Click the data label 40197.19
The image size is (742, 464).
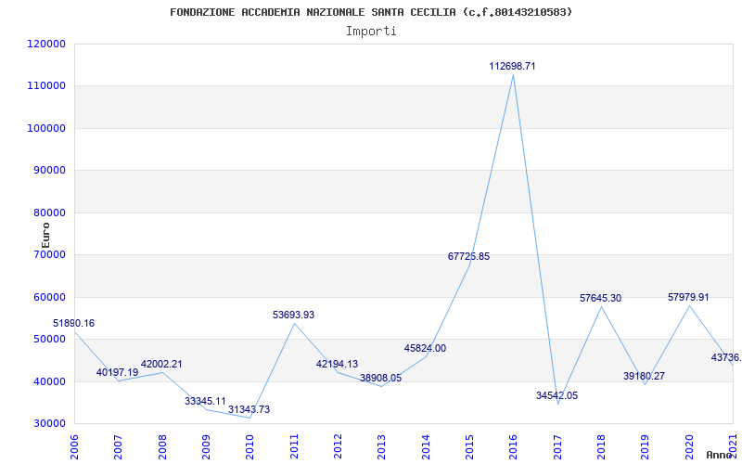coord(118,373)
